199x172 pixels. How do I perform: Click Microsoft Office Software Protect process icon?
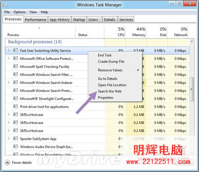pos(16,59)
